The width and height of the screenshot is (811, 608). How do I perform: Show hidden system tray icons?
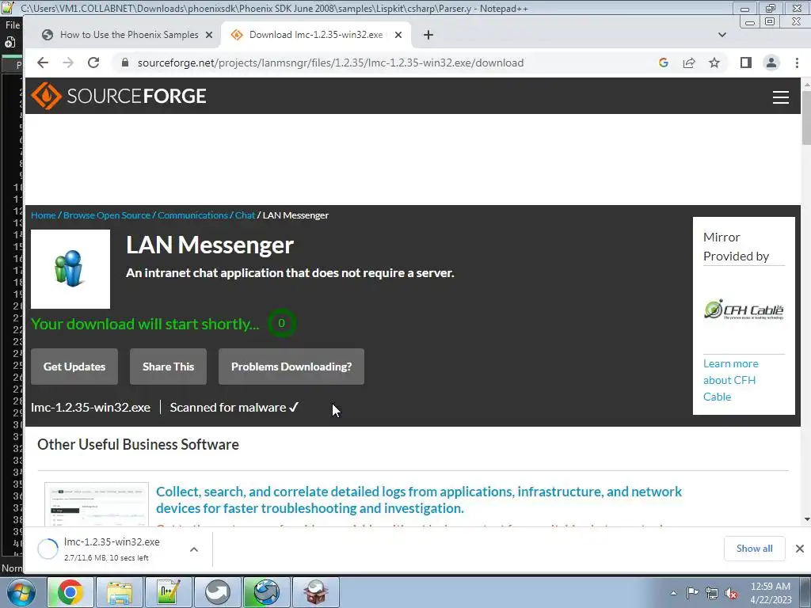pyautogui.click(x=673, y=593)
